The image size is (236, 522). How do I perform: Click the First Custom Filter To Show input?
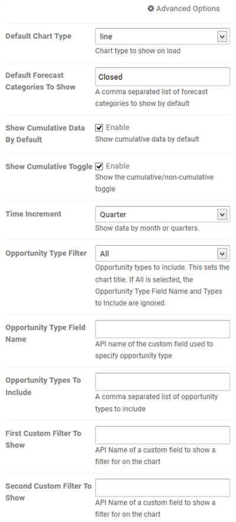pos(162,435)
